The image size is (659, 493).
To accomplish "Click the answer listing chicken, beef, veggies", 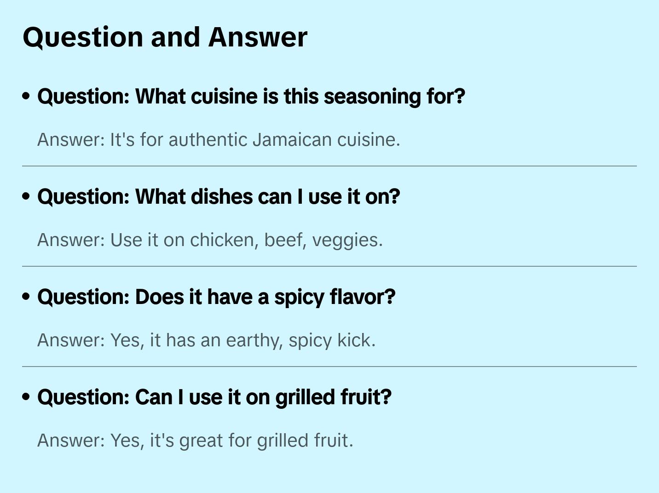I will coord(210,240).
